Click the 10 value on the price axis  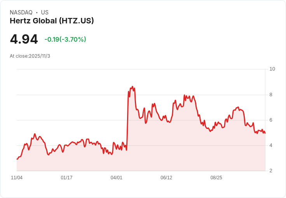click(272, 69)
